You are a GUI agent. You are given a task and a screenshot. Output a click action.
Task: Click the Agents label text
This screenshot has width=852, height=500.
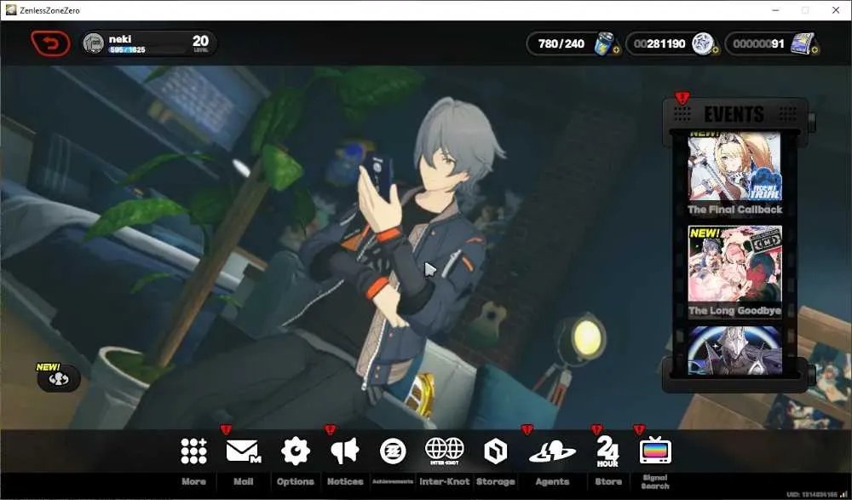[x=552, y=481]
